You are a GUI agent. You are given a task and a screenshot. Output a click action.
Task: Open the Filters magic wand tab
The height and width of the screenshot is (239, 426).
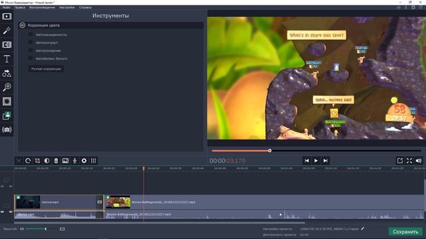(7, 31)
